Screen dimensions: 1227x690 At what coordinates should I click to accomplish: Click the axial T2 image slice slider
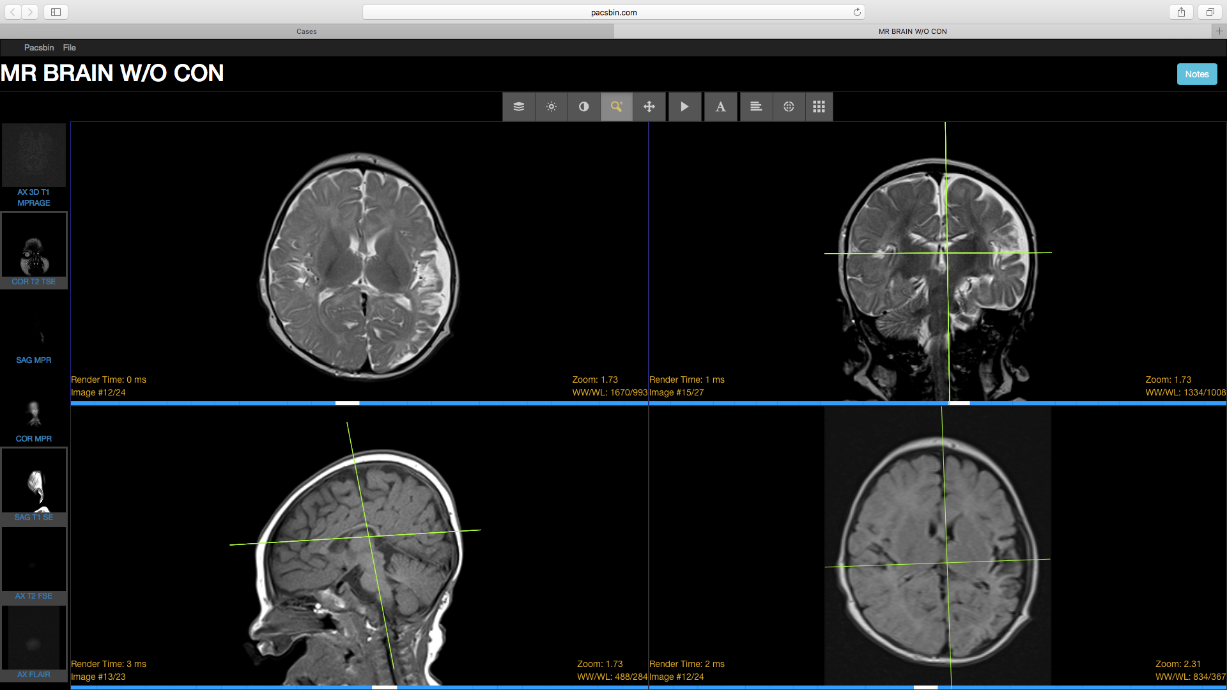359,403
